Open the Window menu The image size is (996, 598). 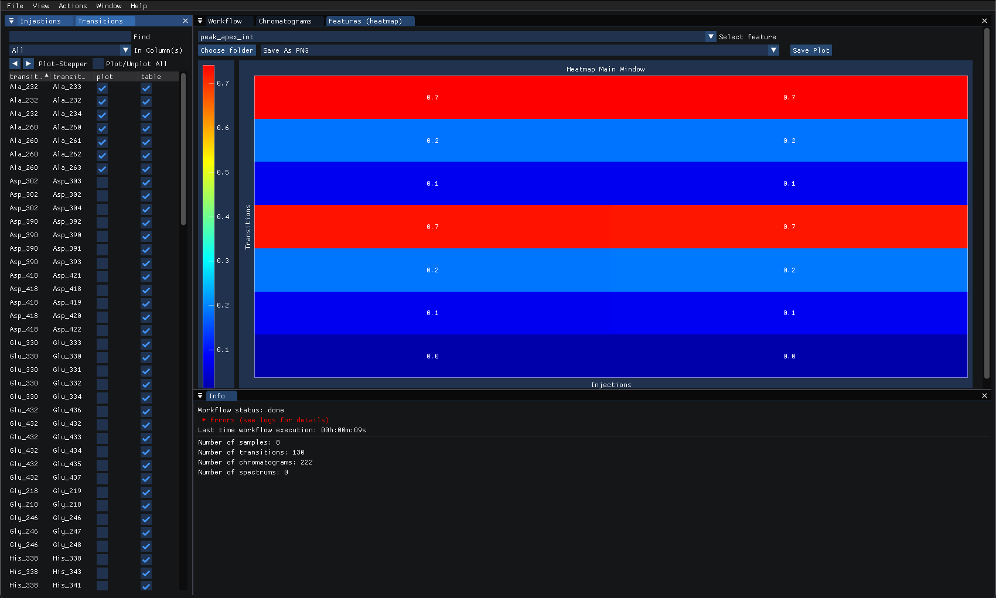[x=109, y=6]
